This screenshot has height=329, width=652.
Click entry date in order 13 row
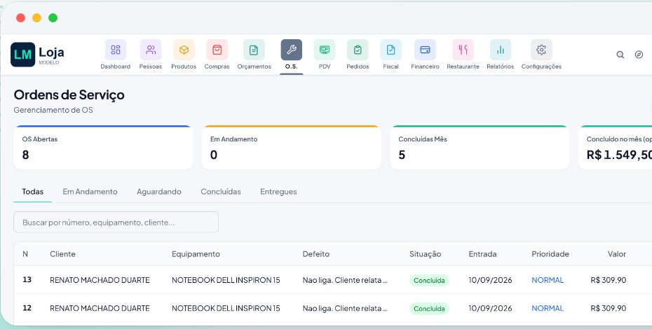point(490,280)
